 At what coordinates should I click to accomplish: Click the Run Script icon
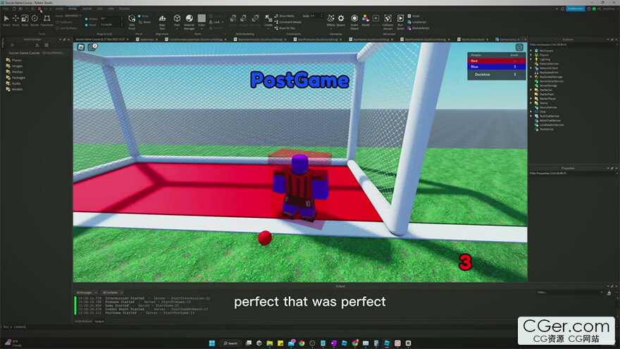pos(401,20)
